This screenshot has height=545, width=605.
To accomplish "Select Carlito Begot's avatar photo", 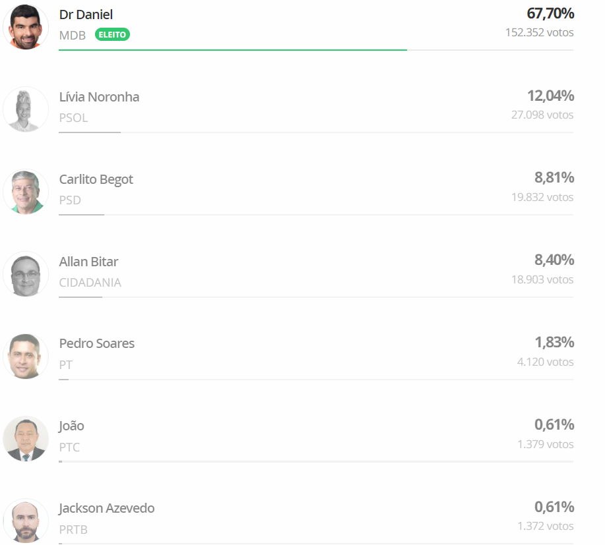I will coord(26,192).
